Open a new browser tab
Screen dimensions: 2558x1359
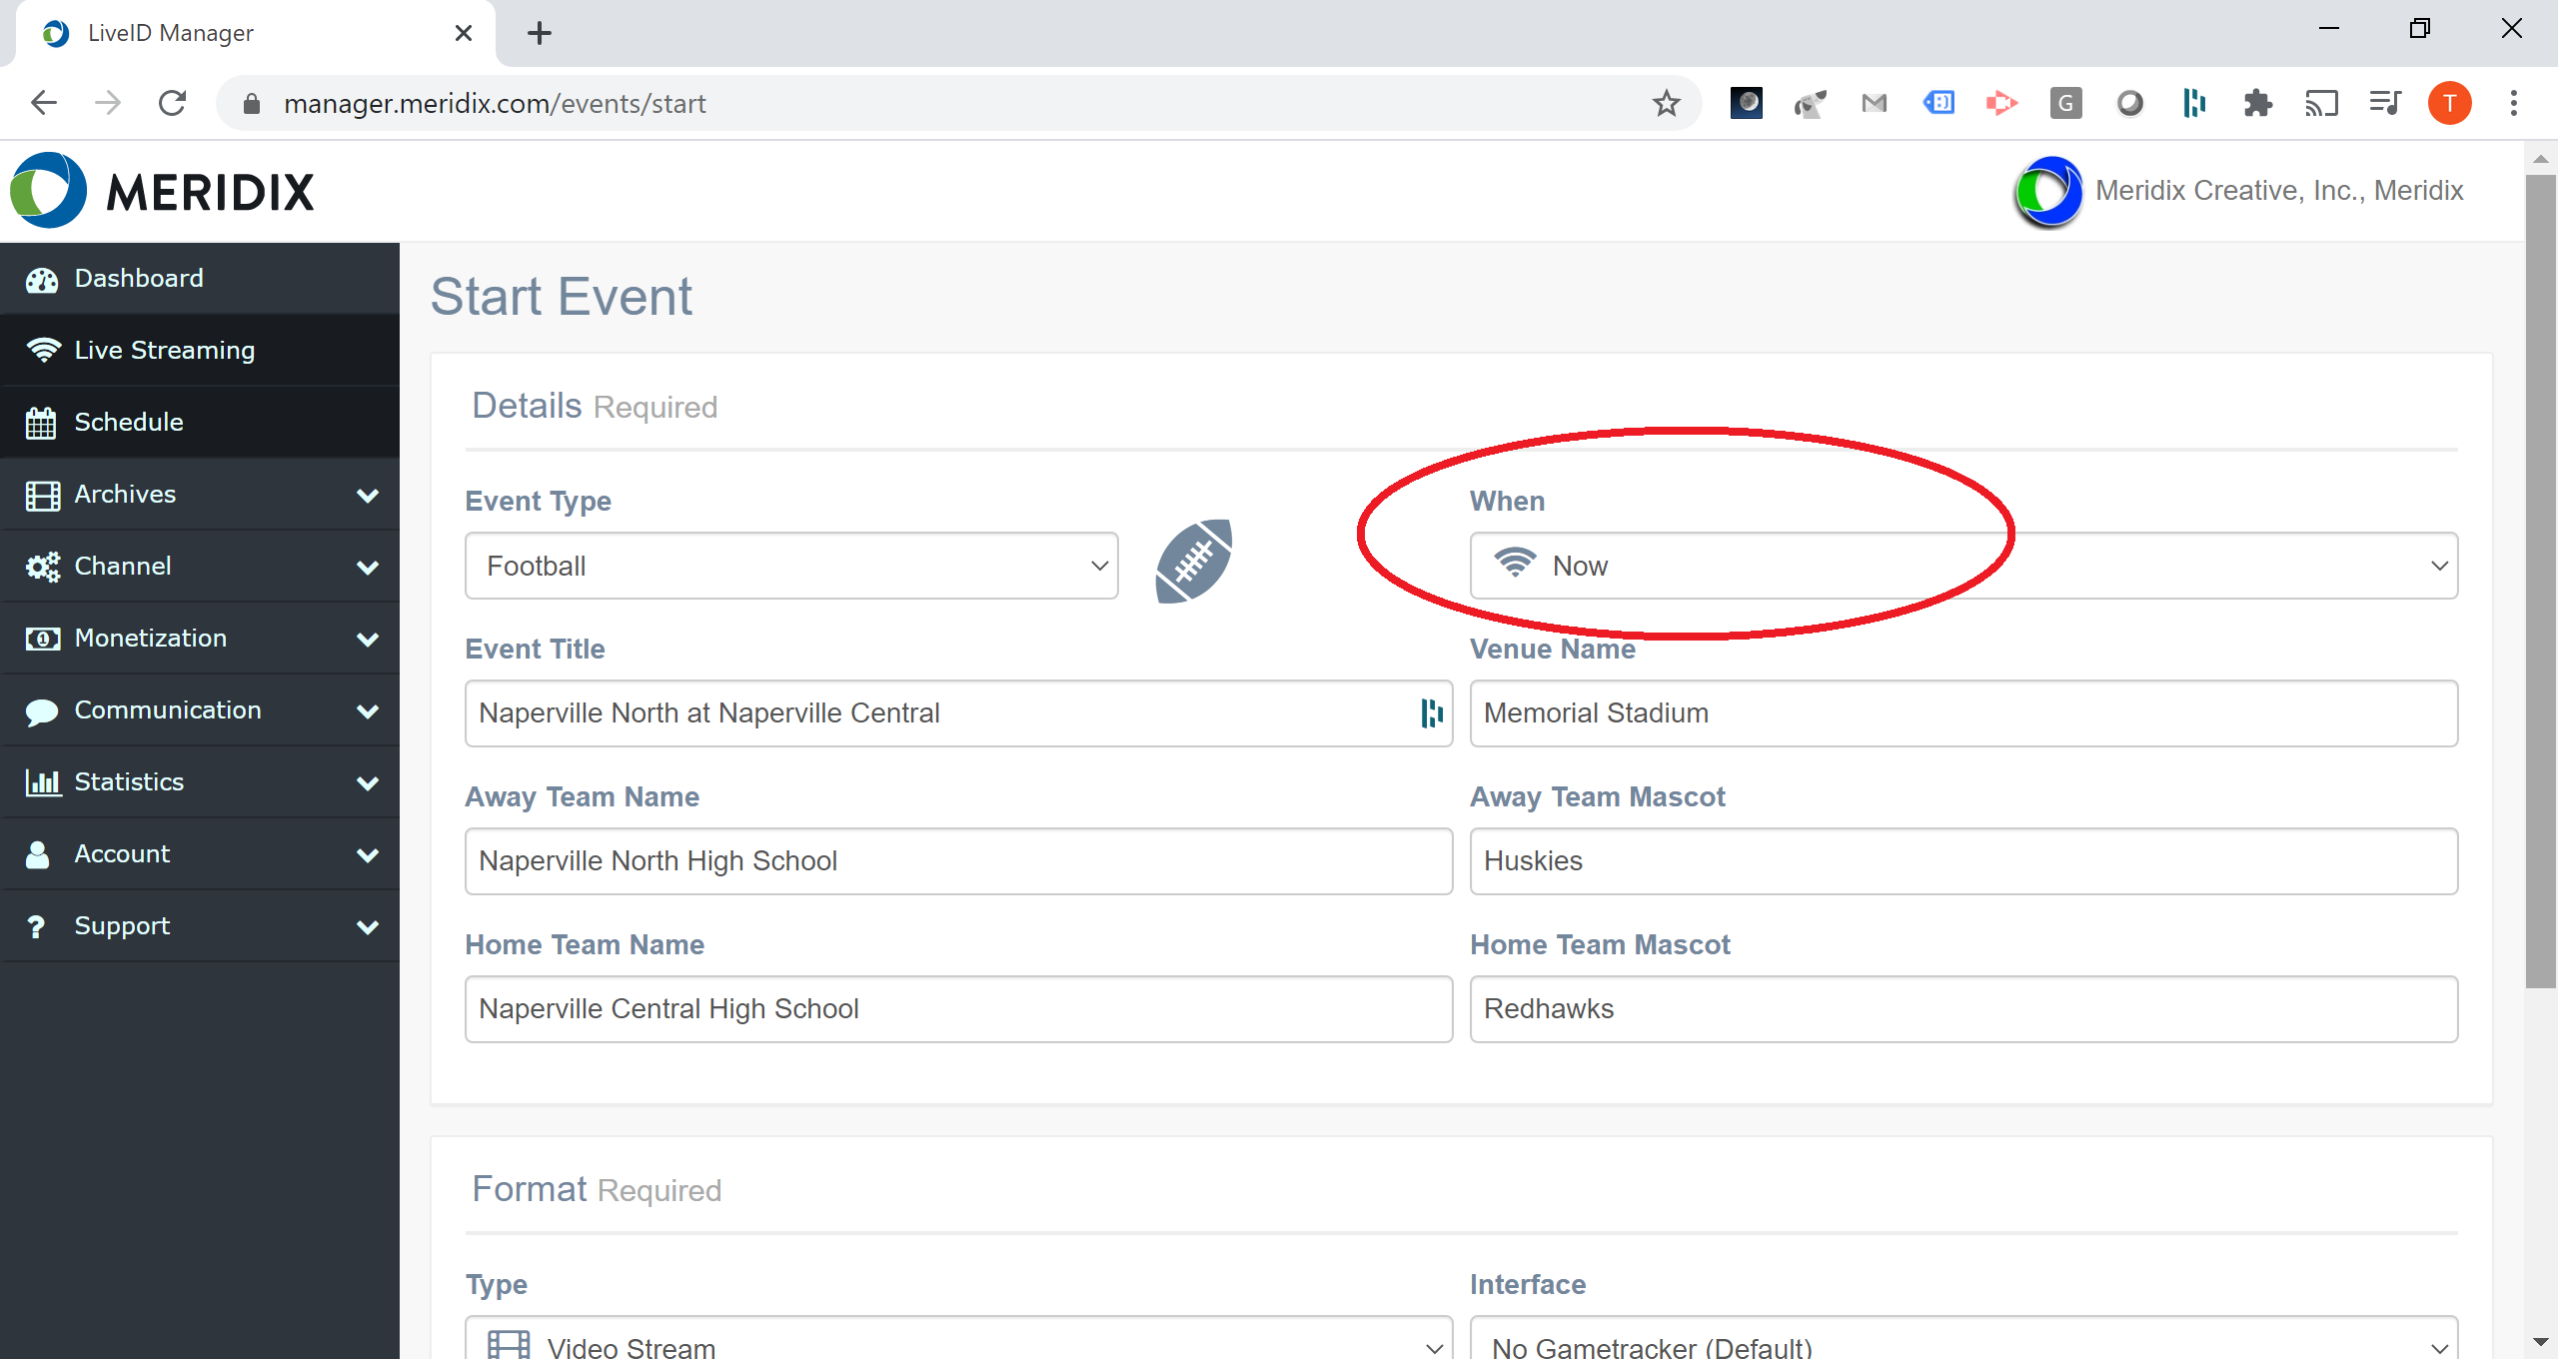coord(540,33)
